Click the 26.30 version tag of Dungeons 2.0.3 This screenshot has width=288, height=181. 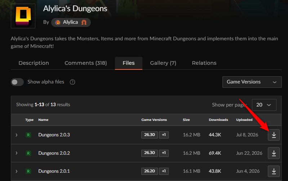click(150, 135)
